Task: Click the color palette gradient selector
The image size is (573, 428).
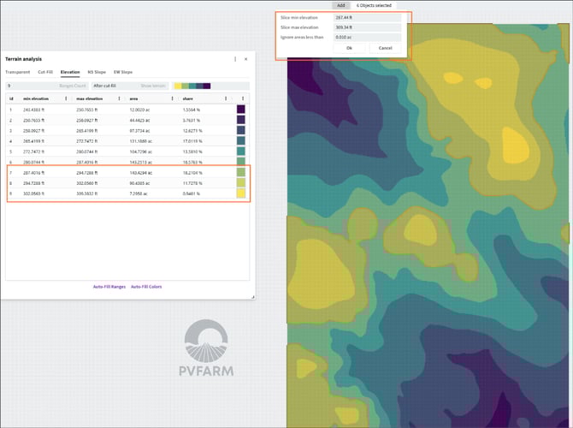Action: [x=192, y=86]
